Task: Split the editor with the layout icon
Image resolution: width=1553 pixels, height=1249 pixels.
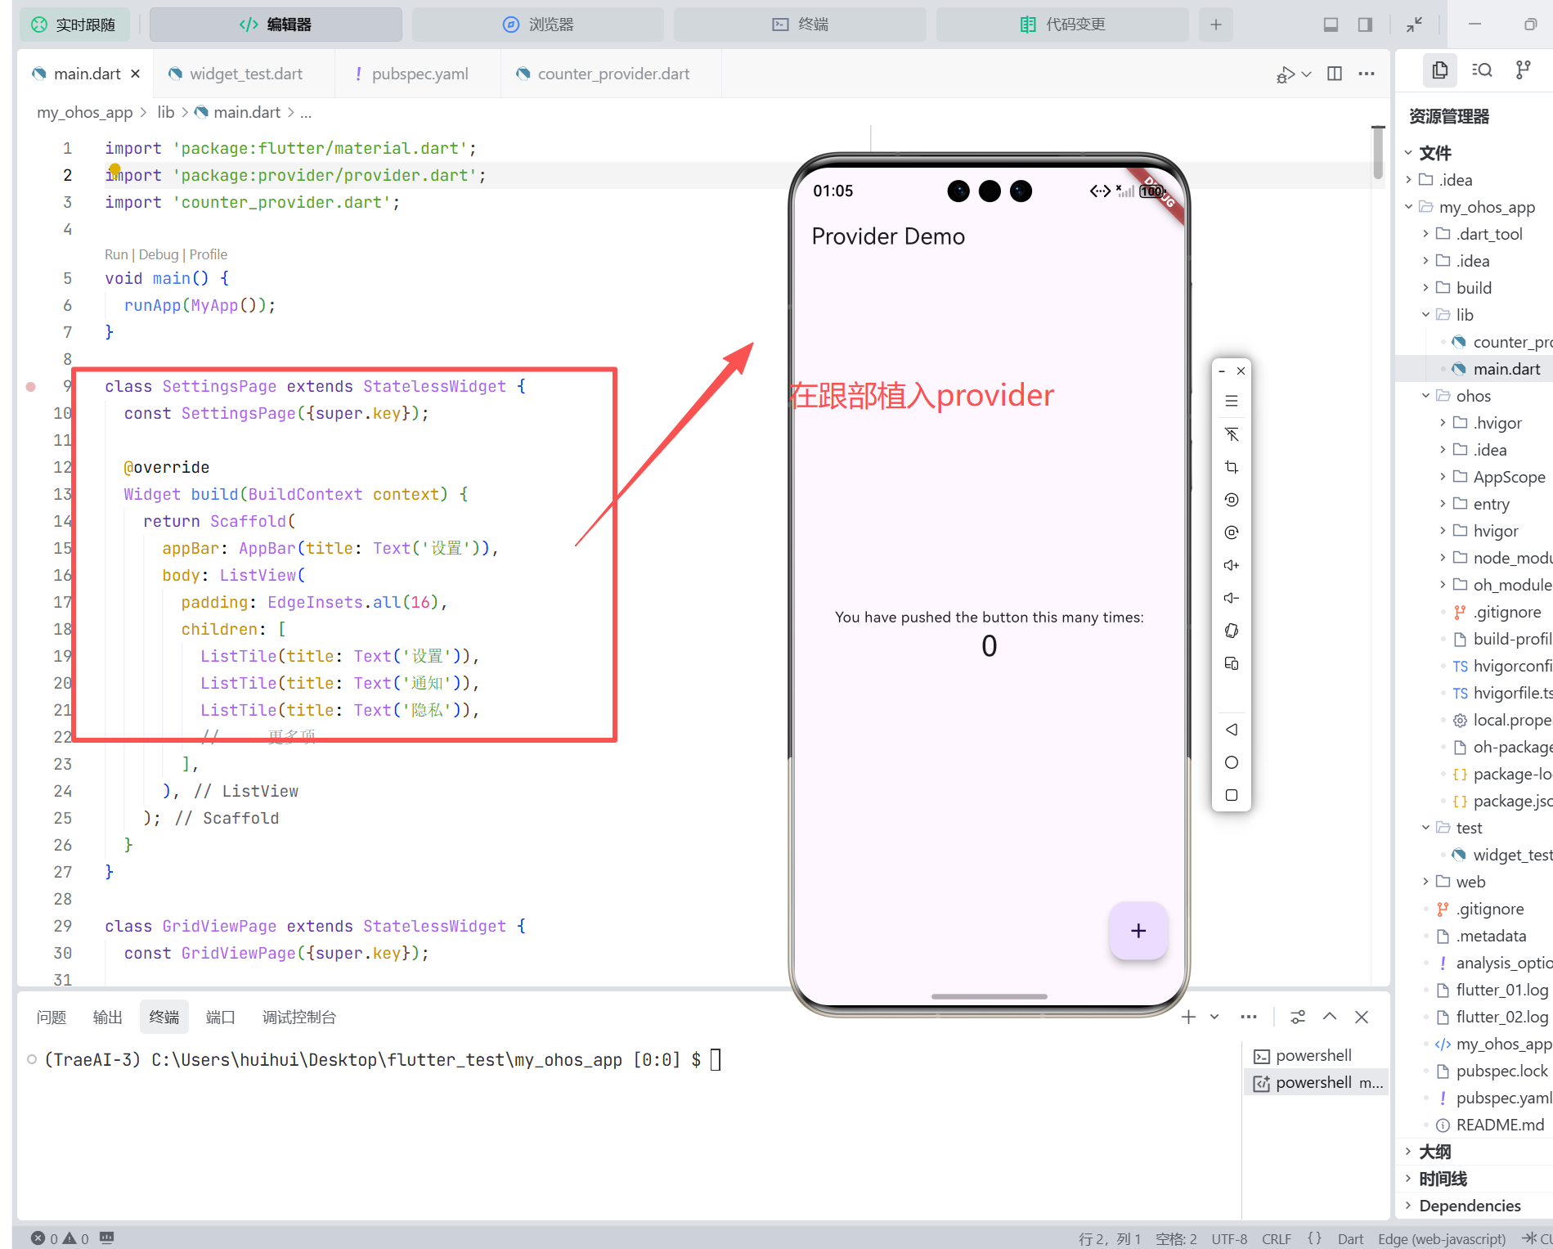Action: click(x=1335, y=74)
